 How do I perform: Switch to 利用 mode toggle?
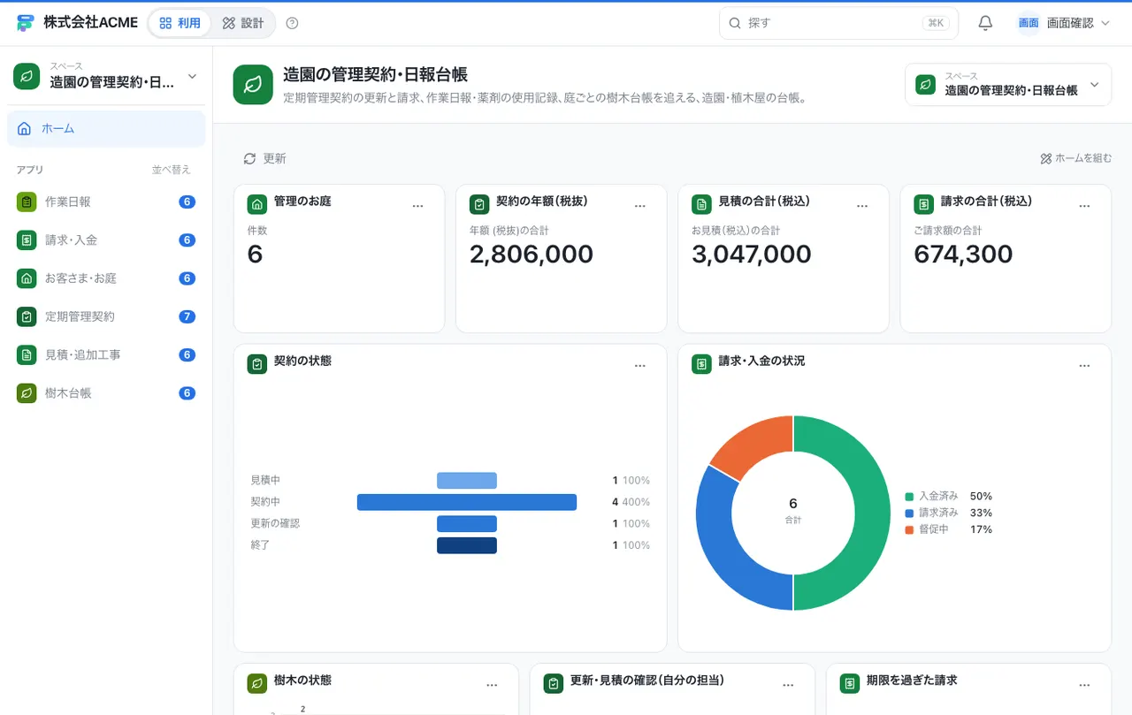[180, 23]
